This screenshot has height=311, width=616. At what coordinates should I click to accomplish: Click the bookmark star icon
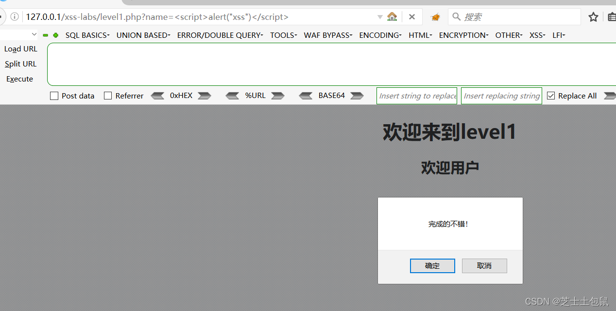(x=593, y=17)
